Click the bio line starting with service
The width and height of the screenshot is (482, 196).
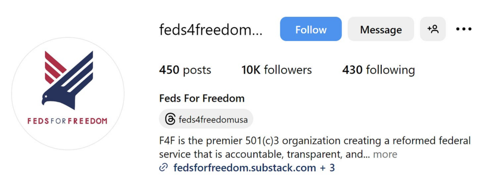click(x=264, y=154)
